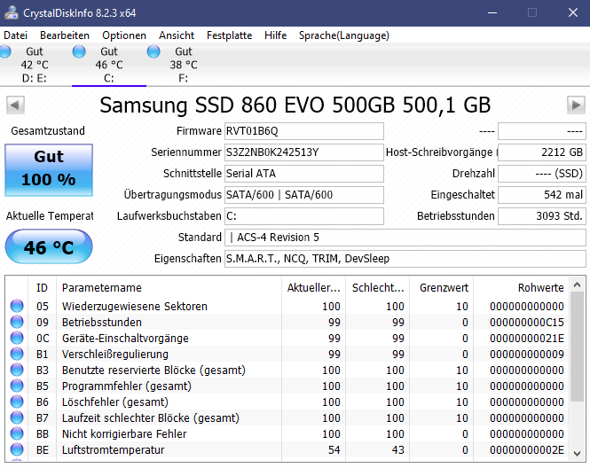Click the 46 °C temperature button

point(49,246)
